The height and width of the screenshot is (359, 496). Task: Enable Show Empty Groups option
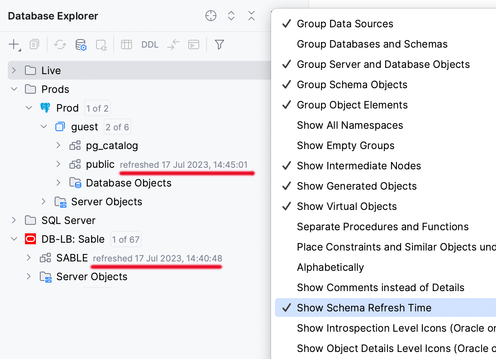point(346,146)
